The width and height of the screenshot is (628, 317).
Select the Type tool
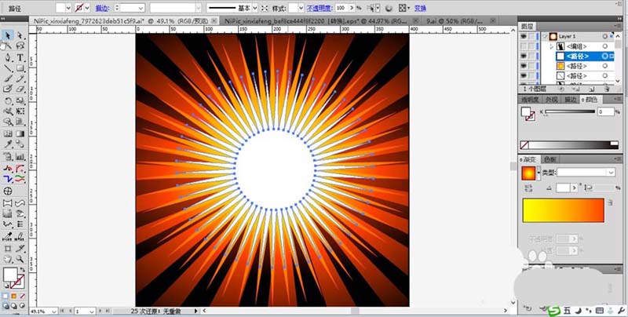click(x=20, y=57)
